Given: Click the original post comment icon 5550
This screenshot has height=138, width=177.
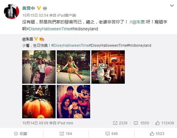Looking at the screenshot, I should [141, 123].
